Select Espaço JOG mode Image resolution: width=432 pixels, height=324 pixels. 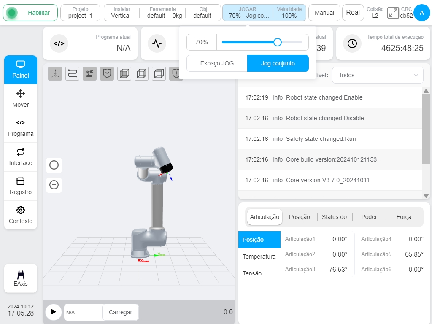pos(217,63)
